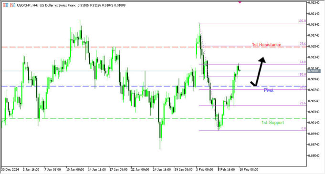Image resolution: width=325 pixels, height=174 pixels.
Task: Click the 10 Feb 08:00 time label
Action: [x=249, y=169]
